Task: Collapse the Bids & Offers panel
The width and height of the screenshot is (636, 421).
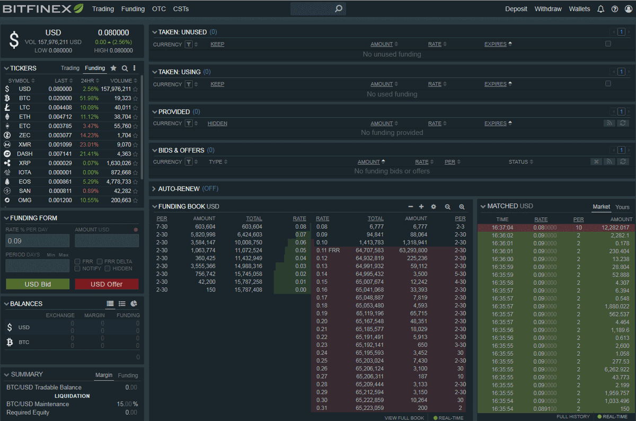Action: click(x=155, y=151)
